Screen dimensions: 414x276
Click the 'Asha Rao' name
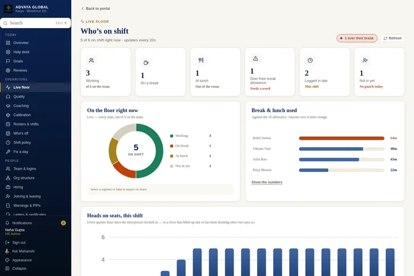point(260,159)
